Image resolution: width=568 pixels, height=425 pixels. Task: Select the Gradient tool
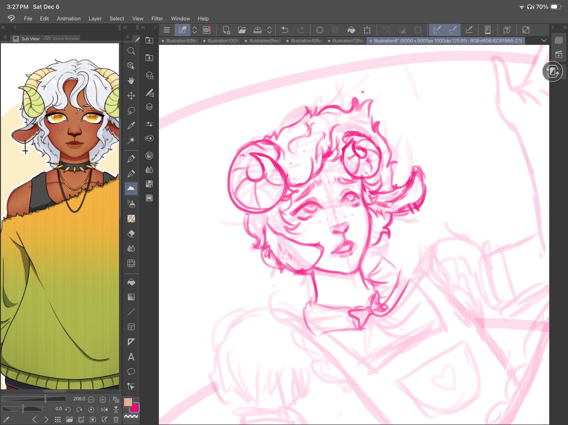click(131, 297)
